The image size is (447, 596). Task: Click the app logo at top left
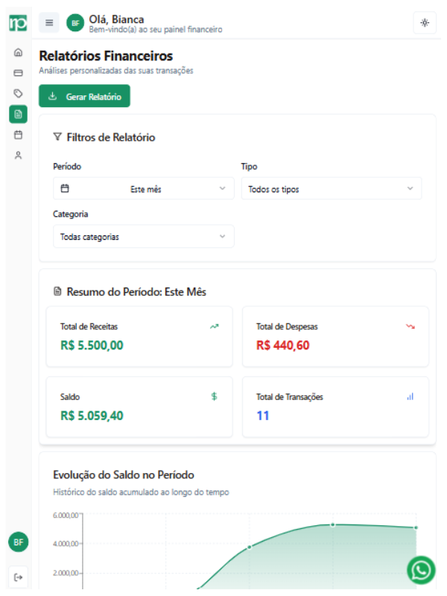(x=18, y=22)
